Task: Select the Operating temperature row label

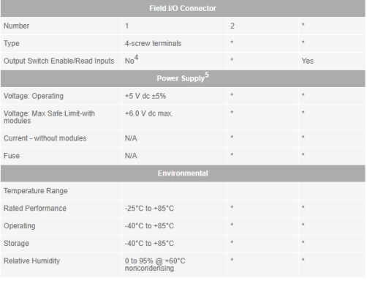Action: tap(20, 226)
